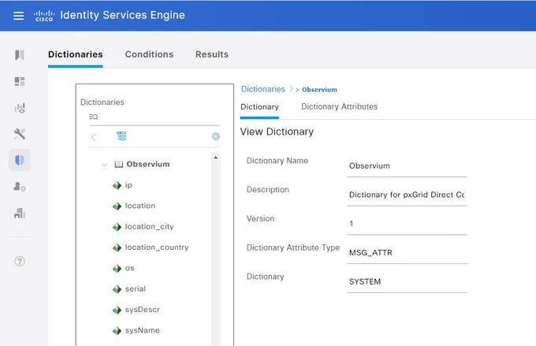Image resolution: width=536 pixels, height=346 pixels.
Task: Open the Dashboard sidebar icon
Action: coord(20,81)
